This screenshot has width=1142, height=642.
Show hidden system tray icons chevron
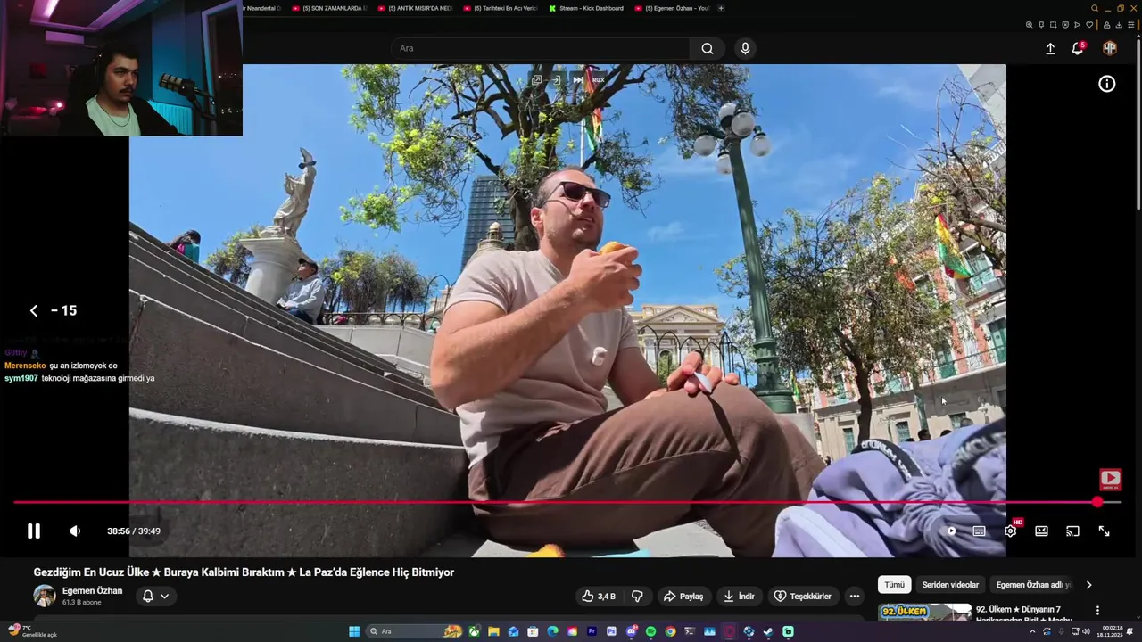tap(1032, 631)
